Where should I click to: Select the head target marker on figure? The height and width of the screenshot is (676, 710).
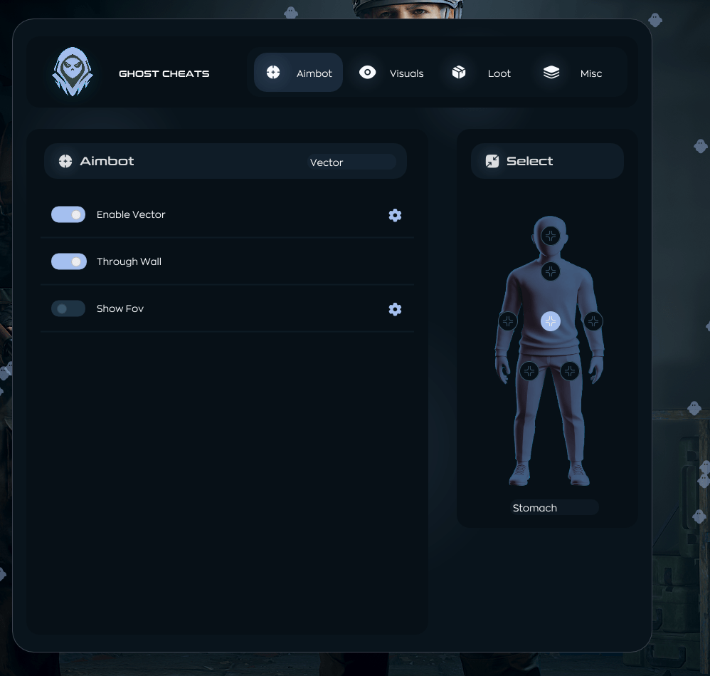(x=551, y=235)
